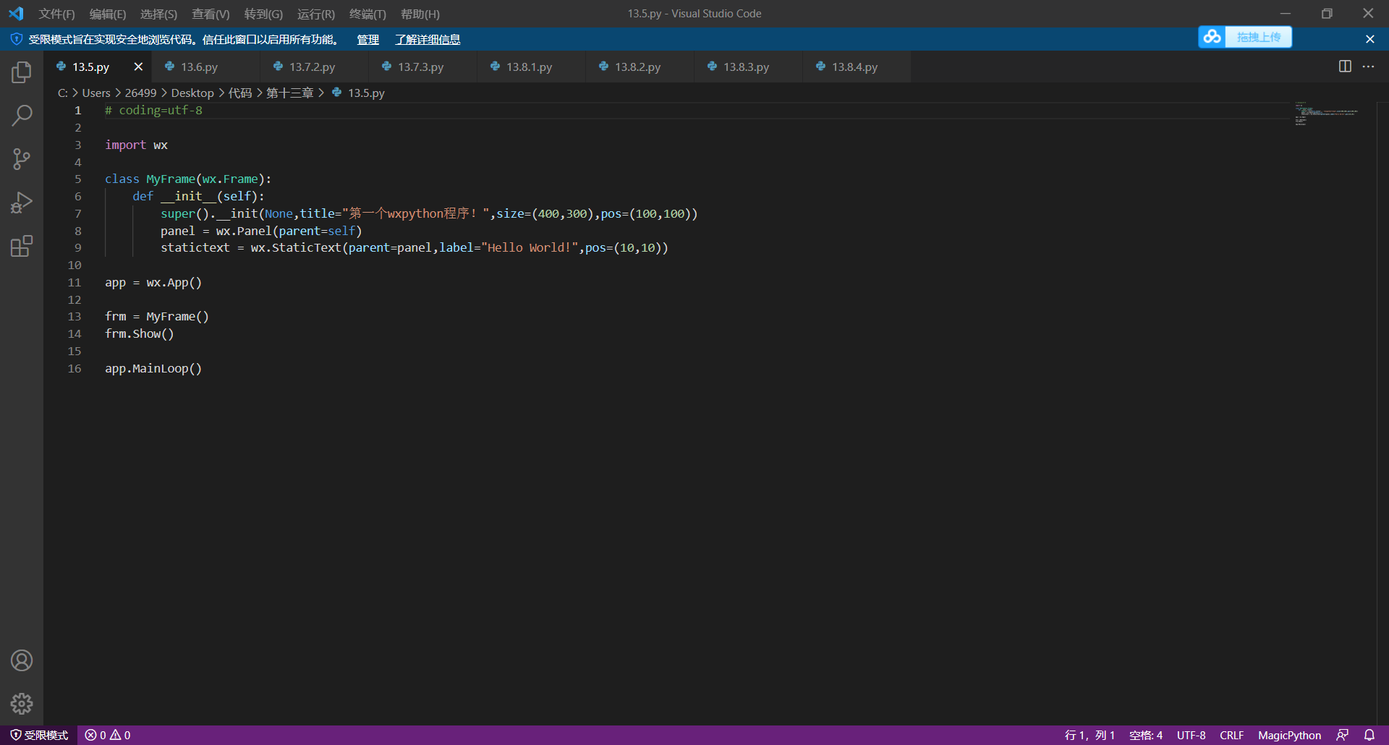Screen dimensions: 1389x745
Task: Expand the Desktop breadcrumb segment
Action: (x=192, y=93)
